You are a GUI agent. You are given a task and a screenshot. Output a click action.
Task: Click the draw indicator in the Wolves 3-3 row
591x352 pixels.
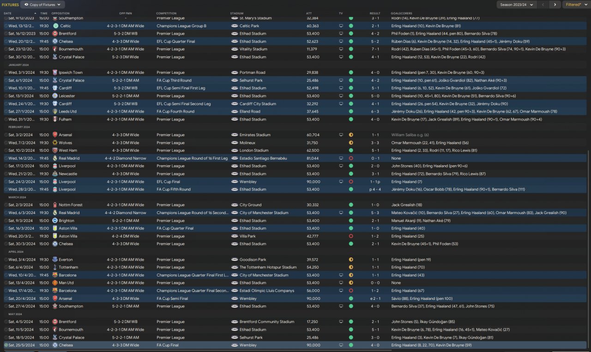pyautogui.click(x=351, y=143)
